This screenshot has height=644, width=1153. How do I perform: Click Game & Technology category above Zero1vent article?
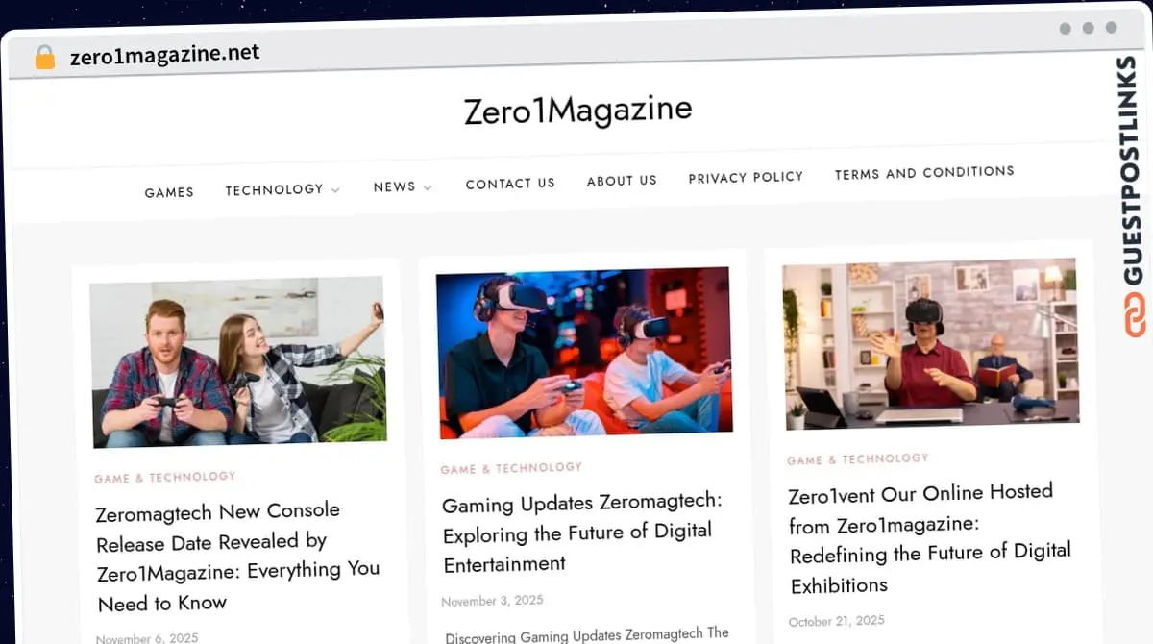tap(857, 459)
